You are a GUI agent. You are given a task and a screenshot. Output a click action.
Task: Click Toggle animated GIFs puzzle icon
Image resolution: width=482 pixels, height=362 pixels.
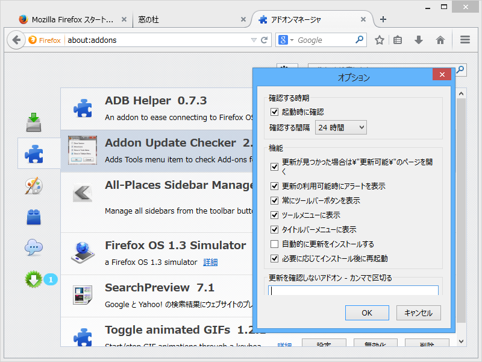pos(83,337)
